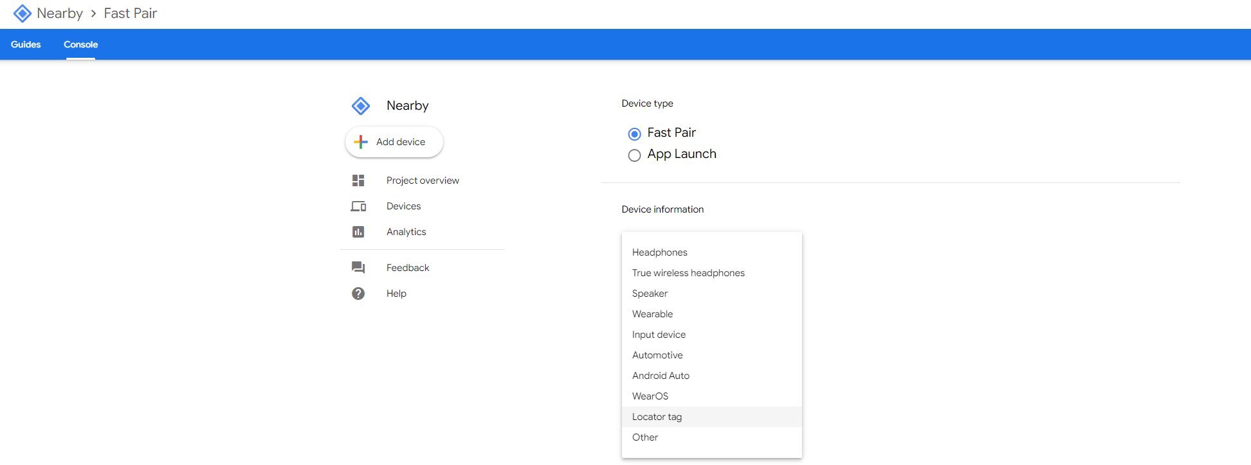Image resolution: width=1251 pixels, height=465 pixels.
Task: Open the Console tab
Action: click(80, 44)
